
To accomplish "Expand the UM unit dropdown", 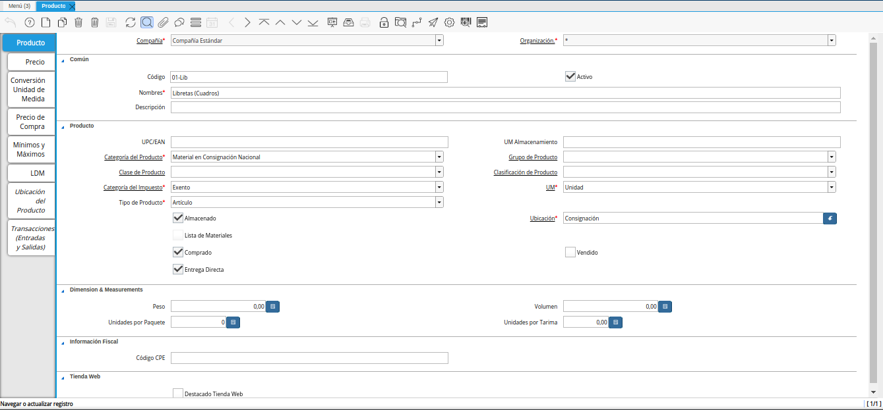I will tap(832, 187).
